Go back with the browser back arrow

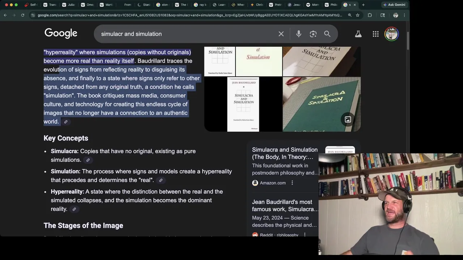[x=5, y=15]
